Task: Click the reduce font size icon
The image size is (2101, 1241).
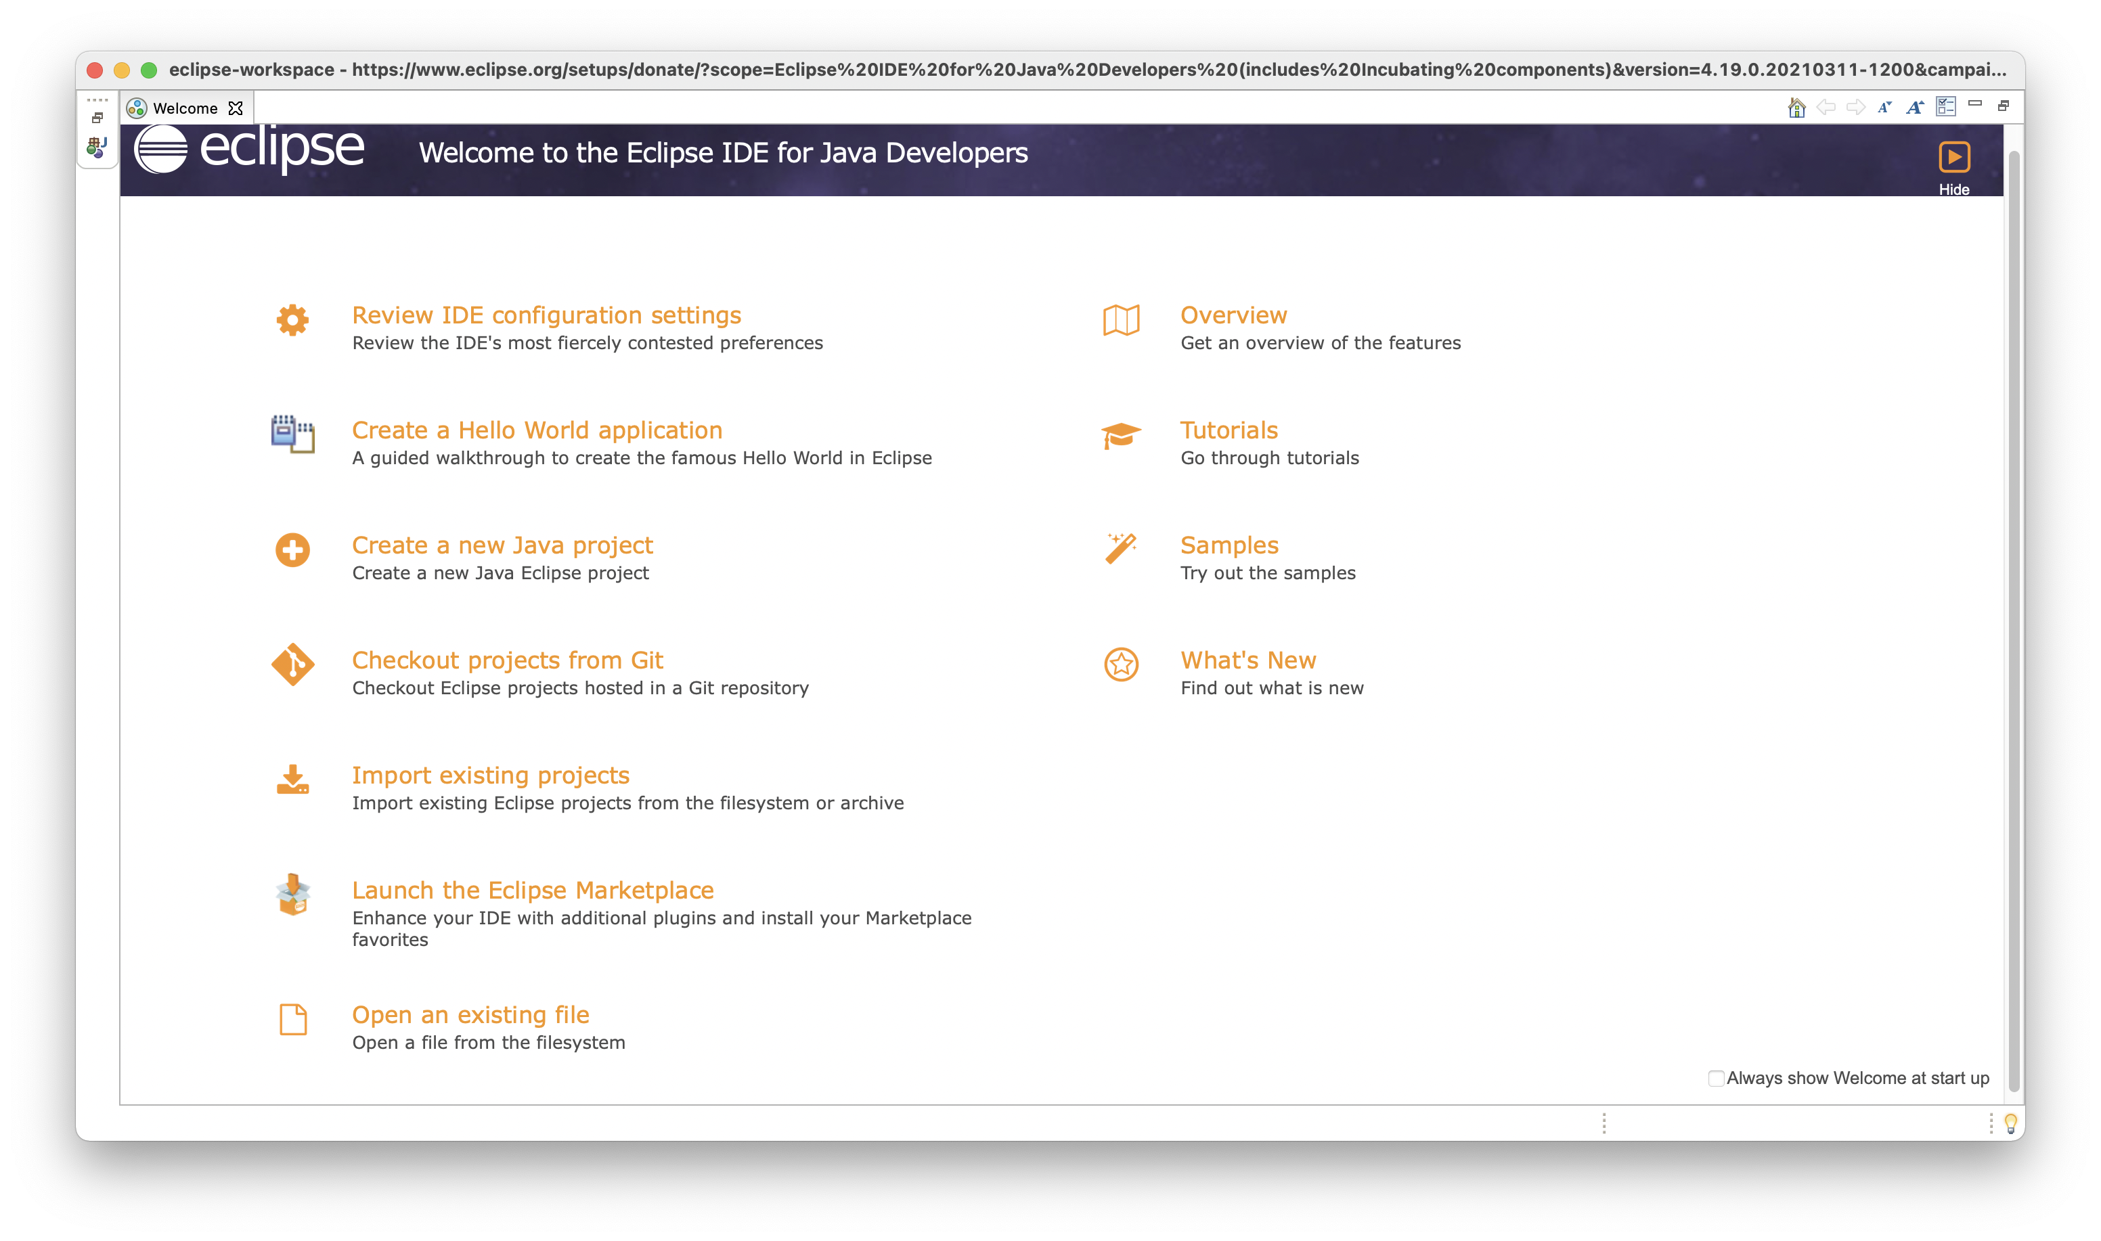Action: coord(1884,107)
